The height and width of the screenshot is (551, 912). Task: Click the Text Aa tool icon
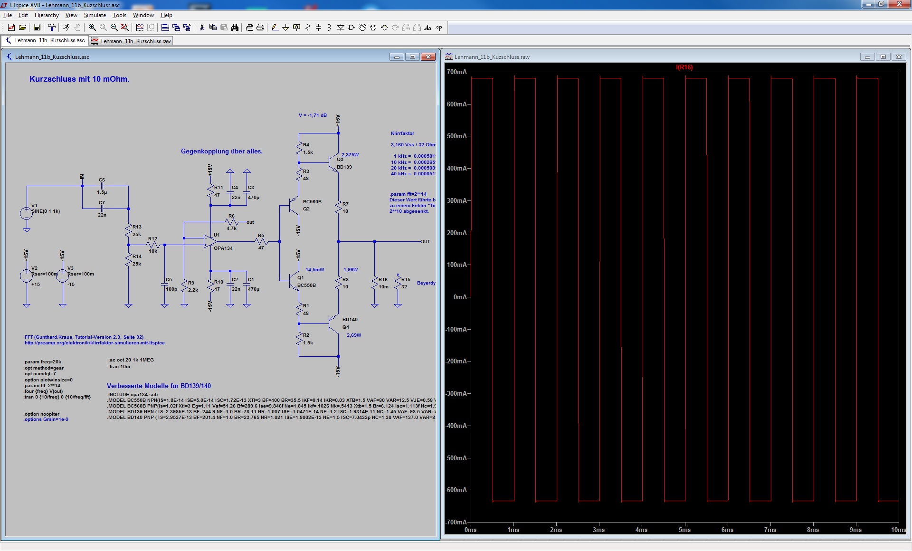pyautogui.click(x=427, y=28)
